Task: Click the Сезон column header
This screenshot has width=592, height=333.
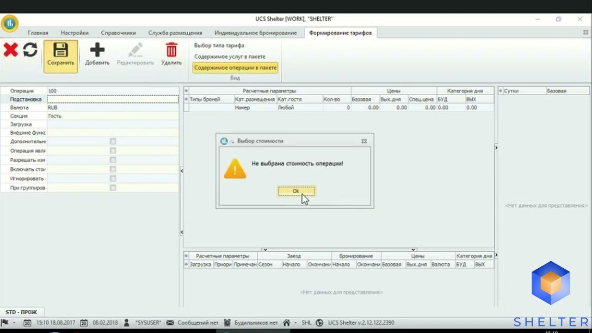Action: pos(270,264)
